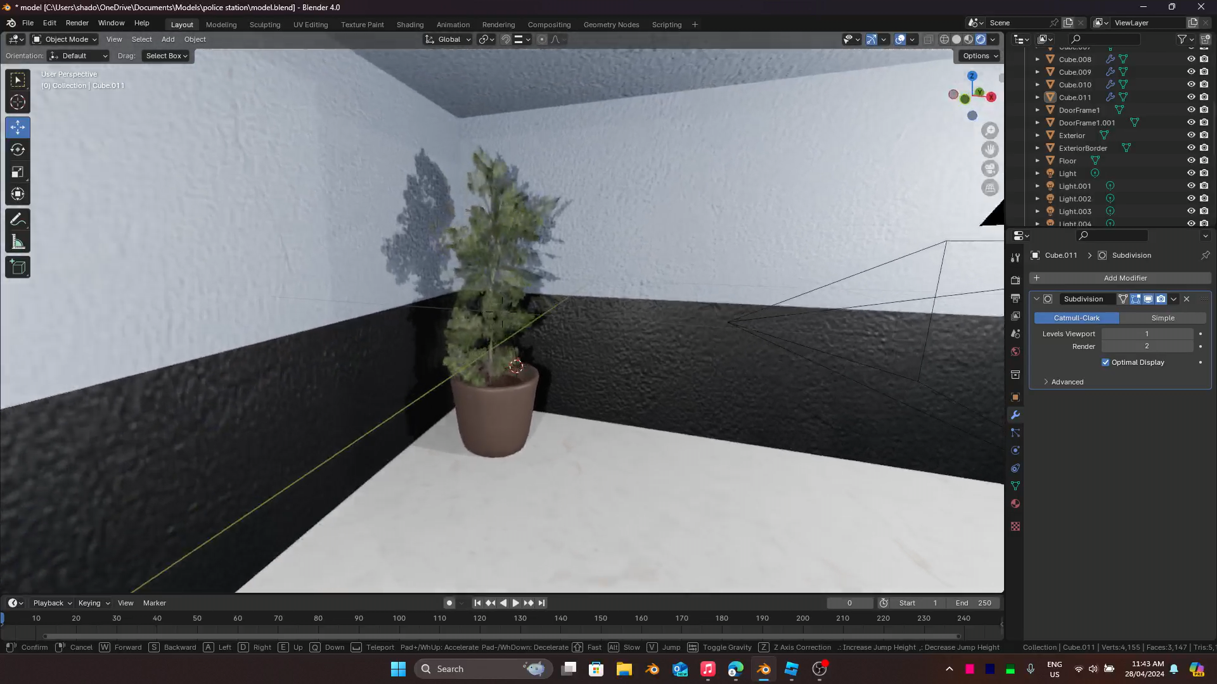Click the 3D Cursor tool
Image resolution: width=1217 pixels, height=684 pixels.
[x=18, y=102]
